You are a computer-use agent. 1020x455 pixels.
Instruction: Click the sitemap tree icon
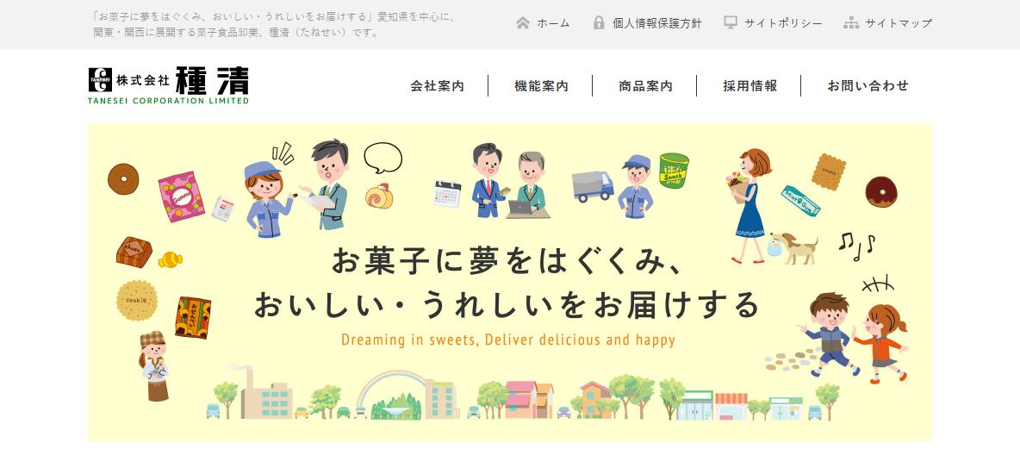[x=851, y=22]
